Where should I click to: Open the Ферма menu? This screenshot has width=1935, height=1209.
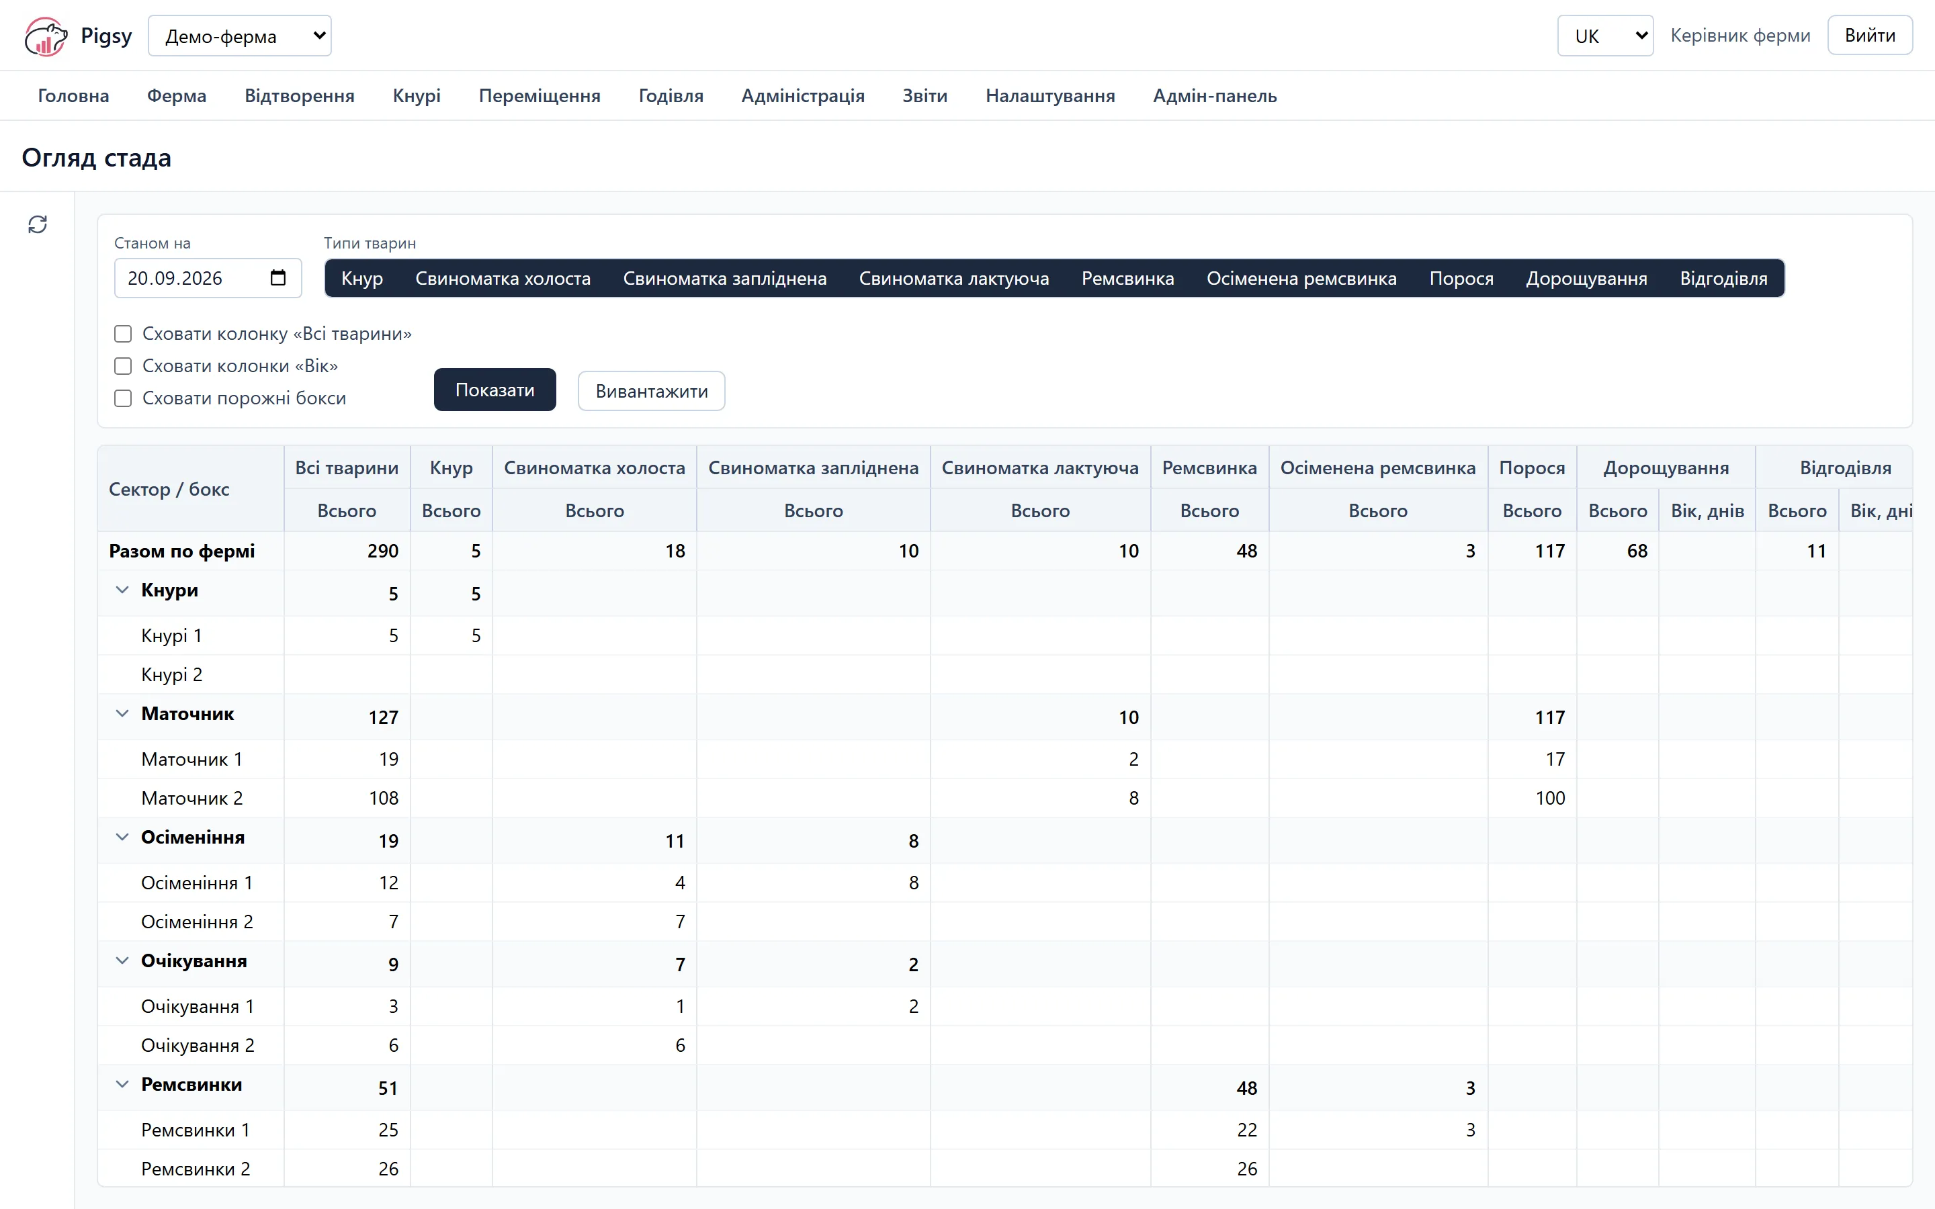click(x=177, y=96)
